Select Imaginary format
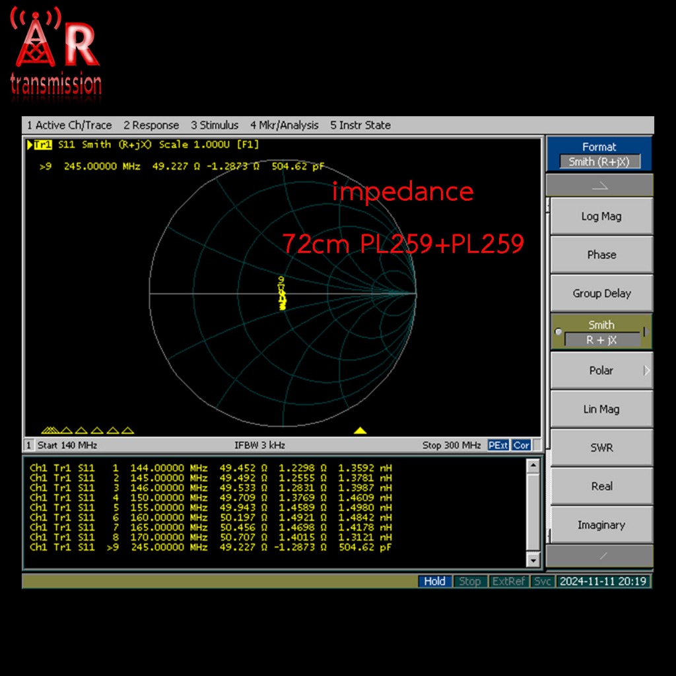Viewport: 676px width, 676px height. coord(601,525)
